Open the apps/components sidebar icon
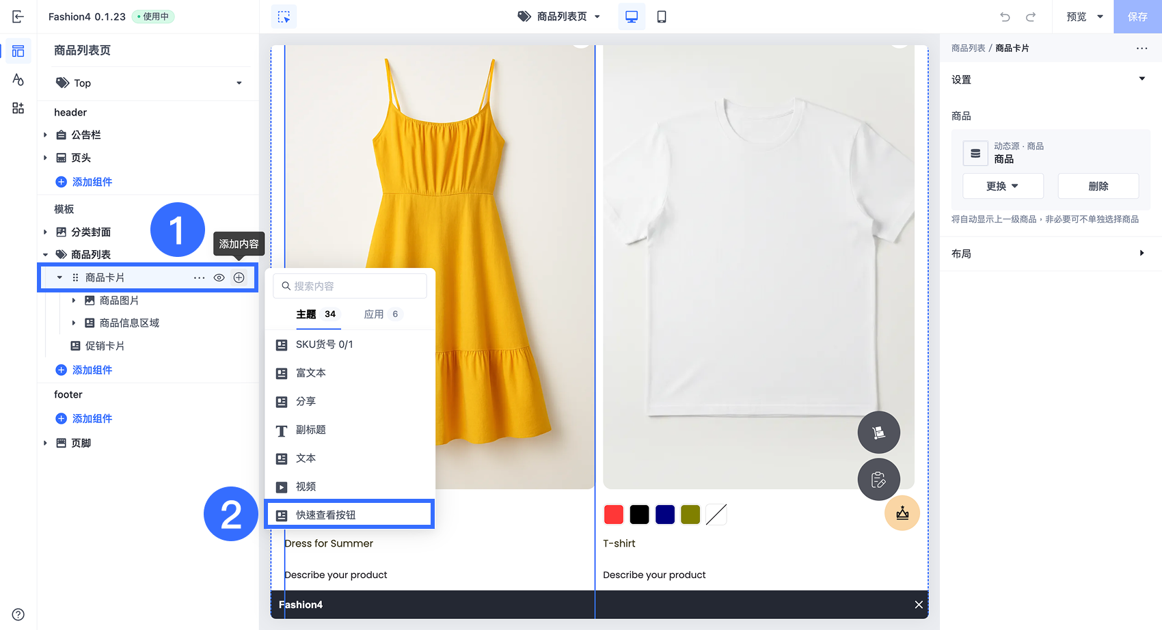Screen dimensions: 1162x630 (18, 108)
